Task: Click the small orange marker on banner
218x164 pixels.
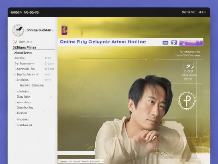Action: pos(82,33)
